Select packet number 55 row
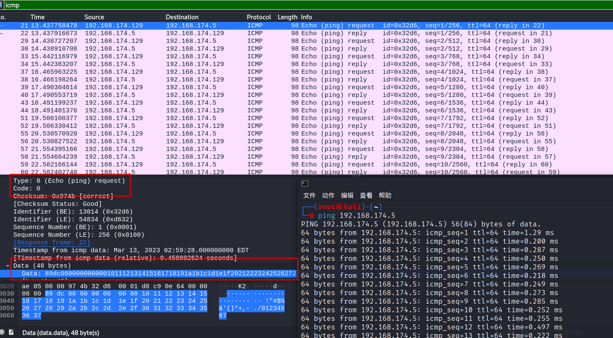 (306, 134)
